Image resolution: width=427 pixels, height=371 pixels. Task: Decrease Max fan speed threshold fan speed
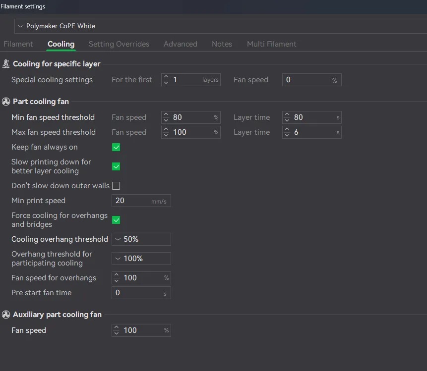click(166, 135)
